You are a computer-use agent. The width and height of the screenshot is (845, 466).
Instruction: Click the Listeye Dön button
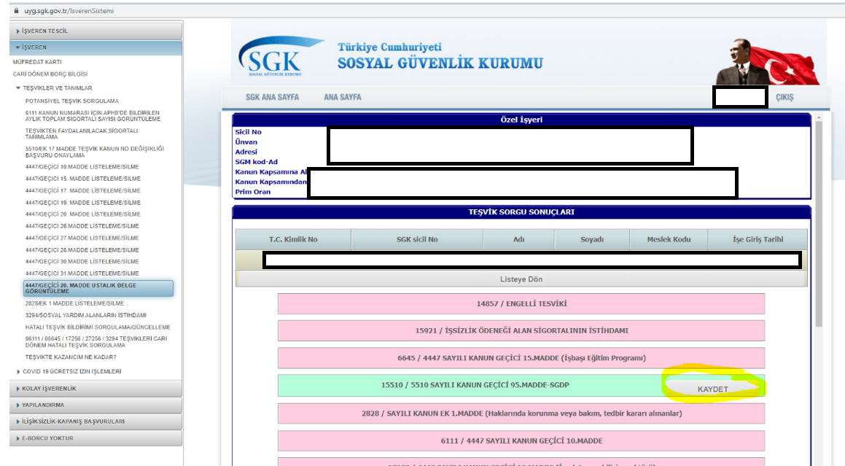[x=521, y=279]
